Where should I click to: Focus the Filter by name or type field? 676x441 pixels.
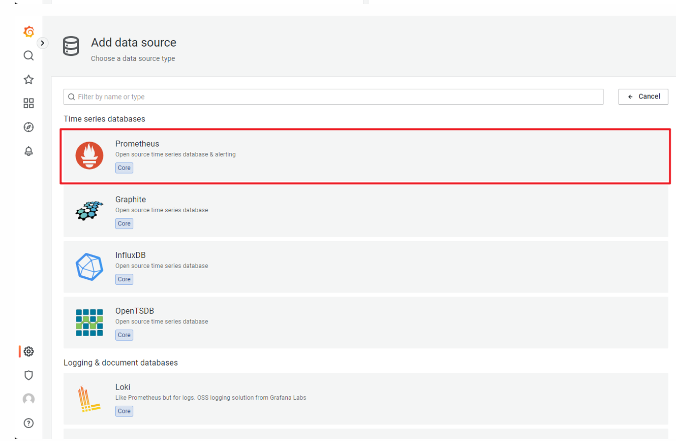pyautogui.click(x=333, y=97)
